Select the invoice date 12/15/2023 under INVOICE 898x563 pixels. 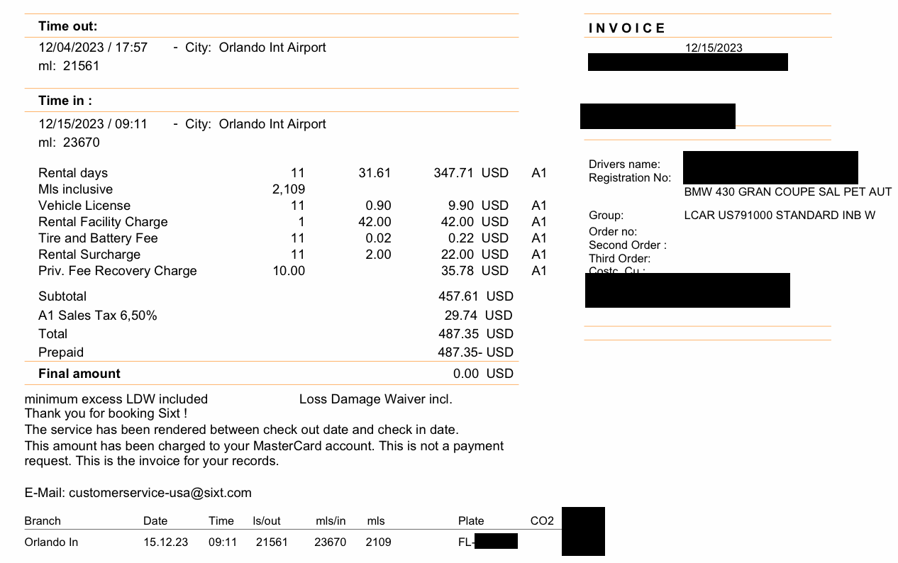[x=714, y=48]
